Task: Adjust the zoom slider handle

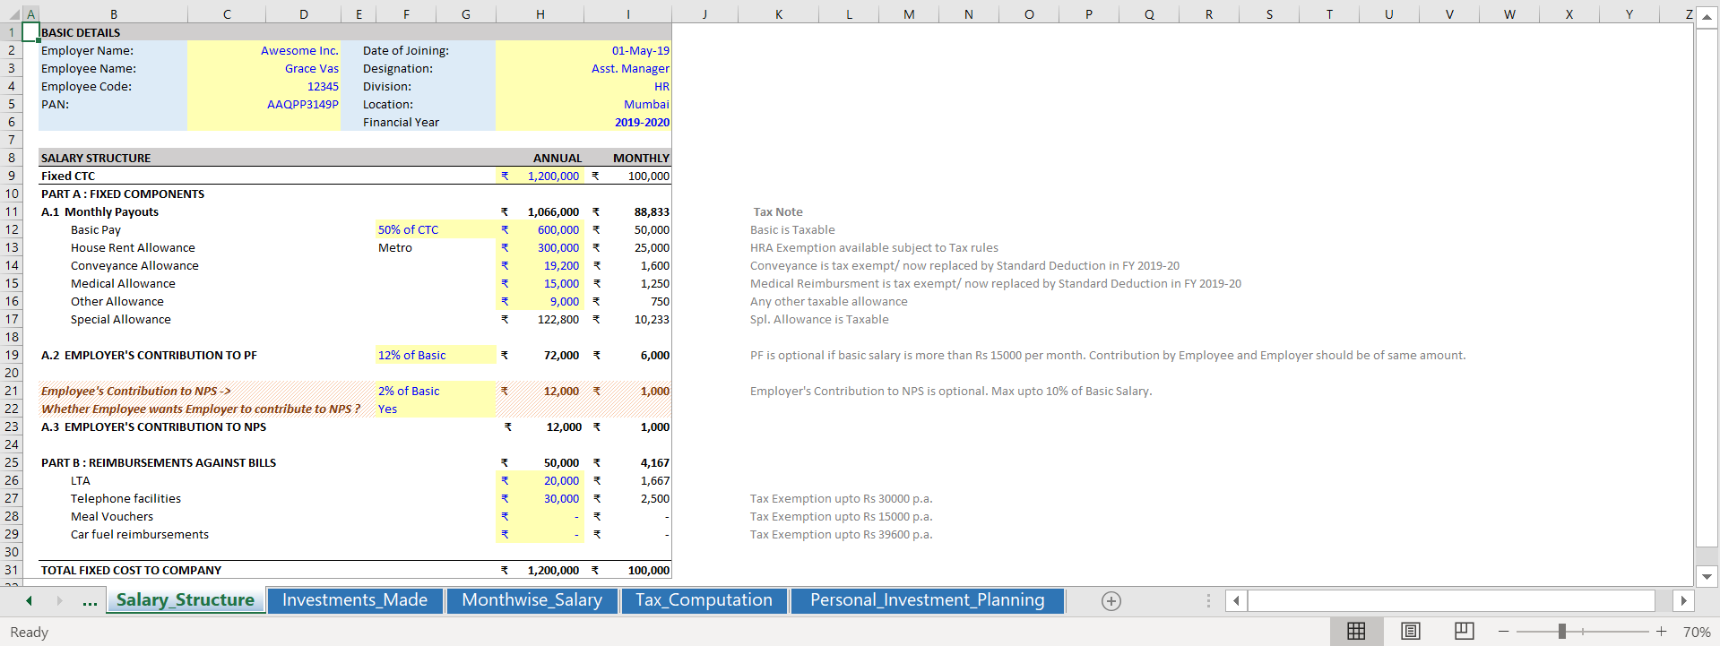Action: point(1562,632)
